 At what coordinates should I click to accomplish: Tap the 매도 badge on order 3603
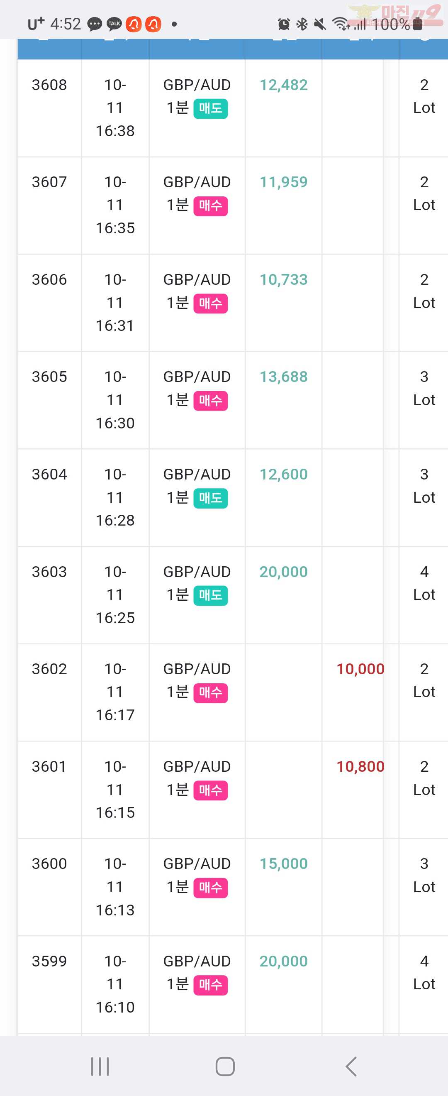coord(210,596)
